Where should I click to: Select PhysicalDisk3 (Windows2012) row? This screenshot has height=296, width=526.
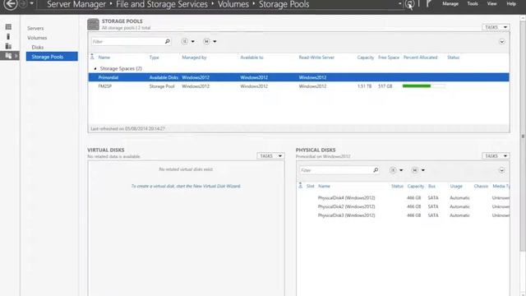tap(403, 215)
